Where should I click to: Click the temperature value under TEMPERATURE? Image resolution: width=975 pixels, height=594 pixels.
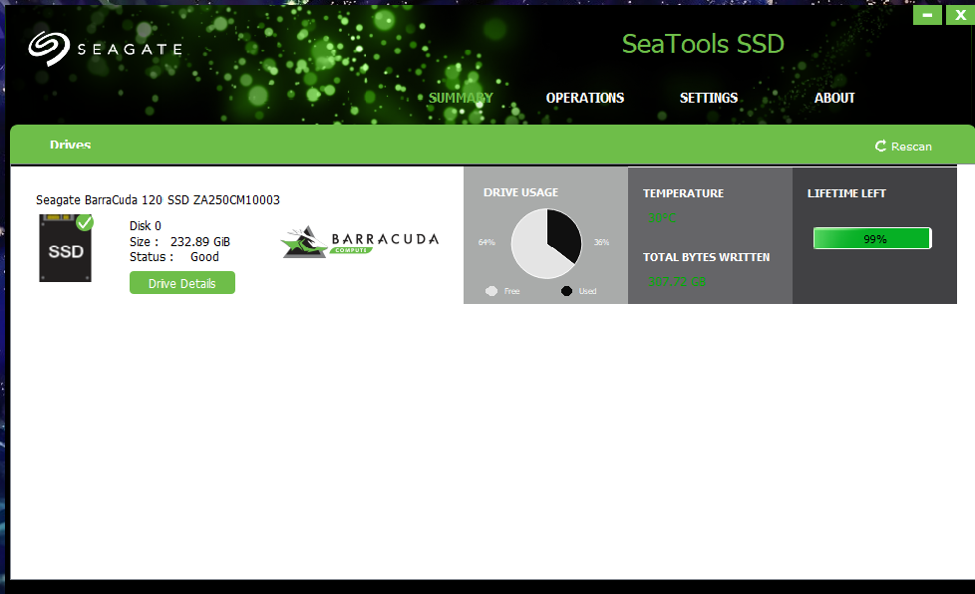662,218
